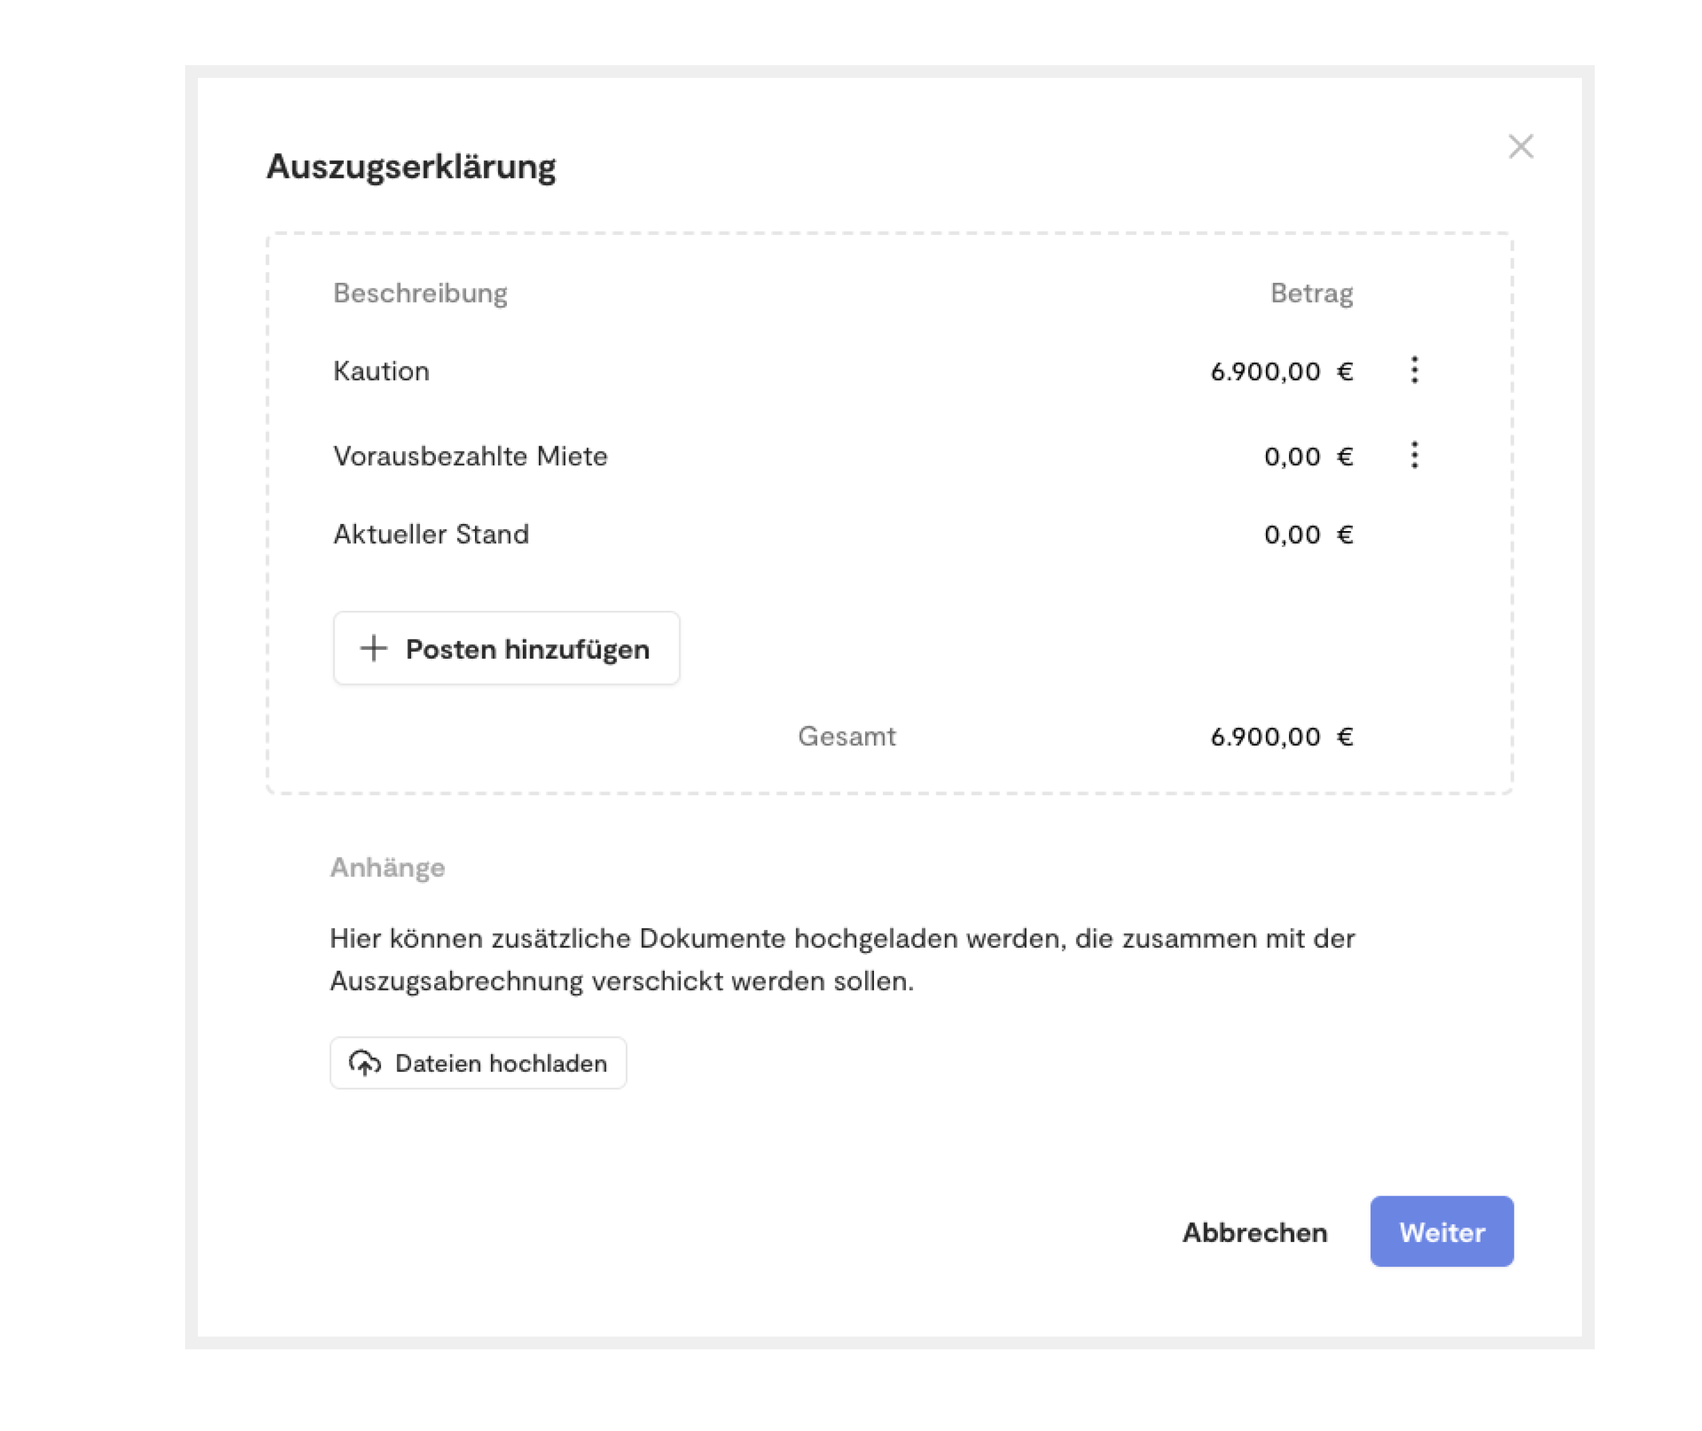This screenshot has height=1431, width=1702.
Task: Click the Gesamt label
Action: 847,736
